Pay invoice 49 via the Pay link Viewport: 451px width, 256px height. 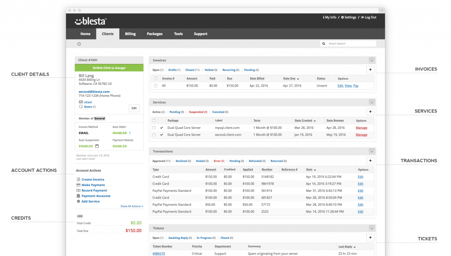pyautogui.click(x=356, y=86)
